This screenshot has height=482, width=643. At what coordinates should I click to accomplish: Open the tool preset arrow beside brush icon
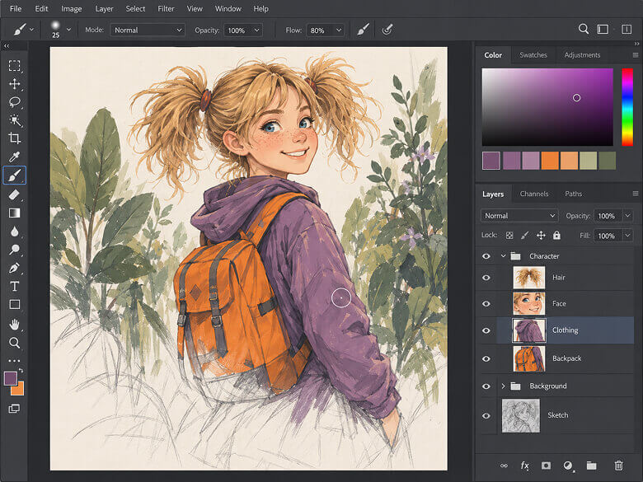[x=31, y=30]
